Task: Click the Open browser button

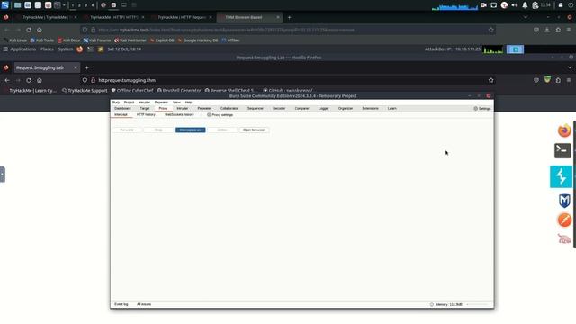Action: pyautogui.click(x=254, y=130)
